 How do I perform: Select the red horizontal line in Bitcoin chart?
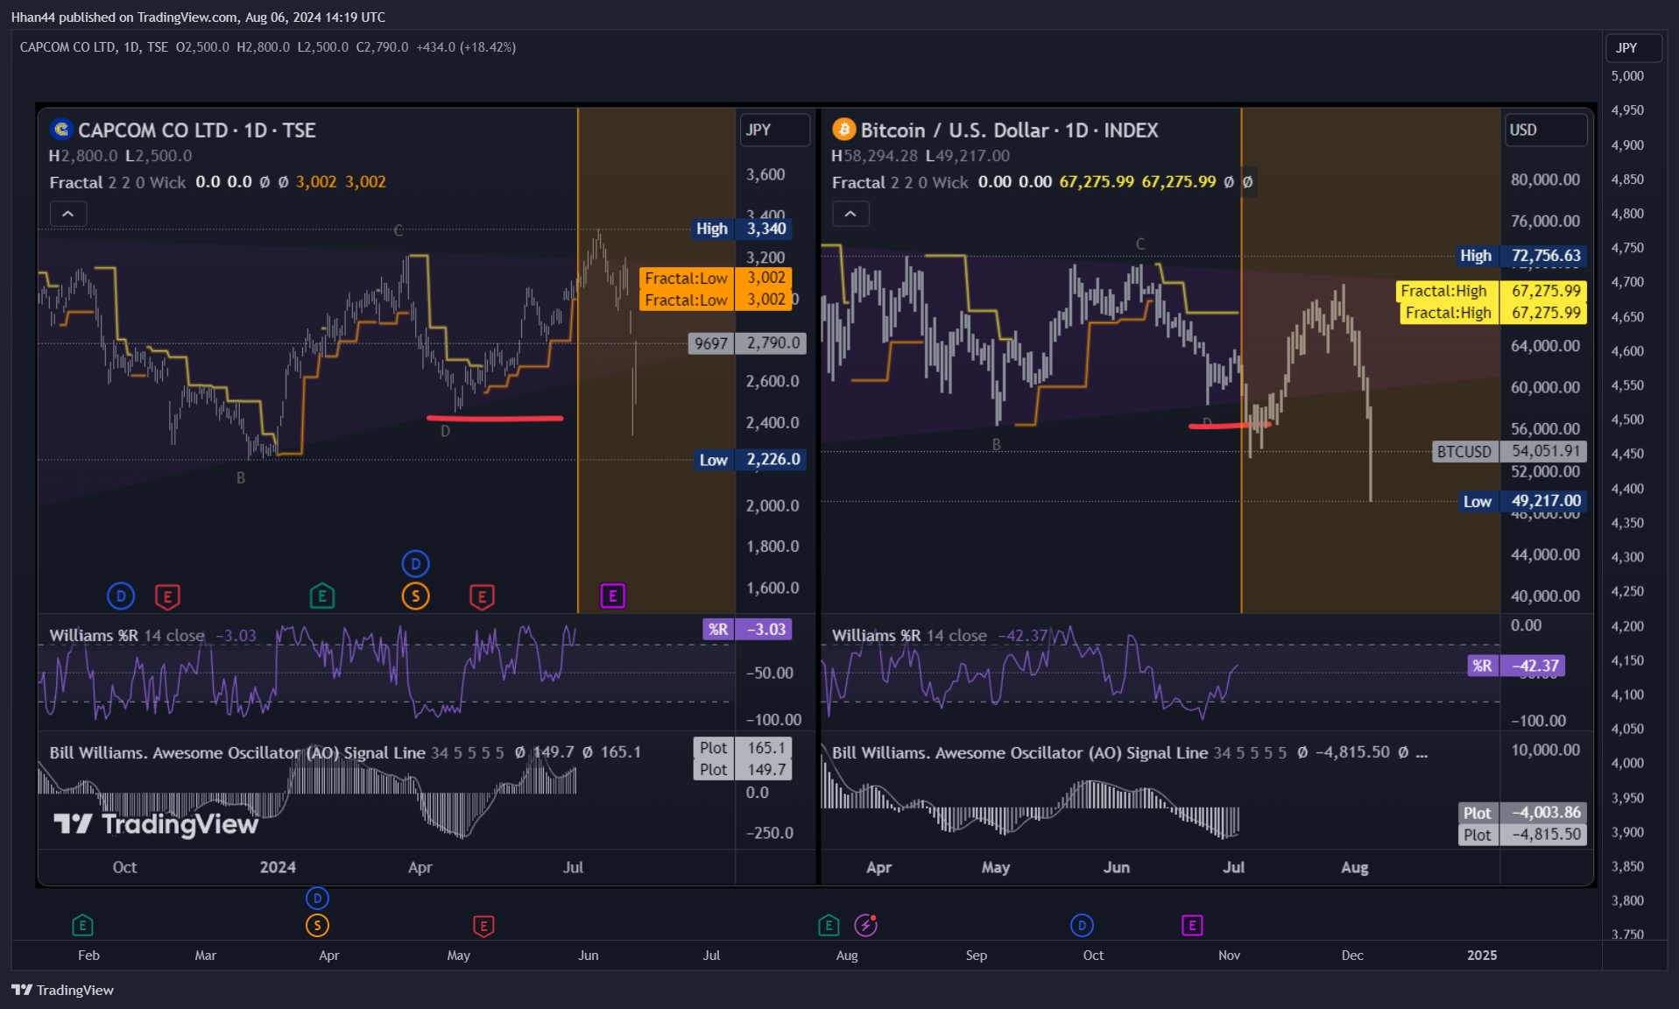click(1229, 426)
